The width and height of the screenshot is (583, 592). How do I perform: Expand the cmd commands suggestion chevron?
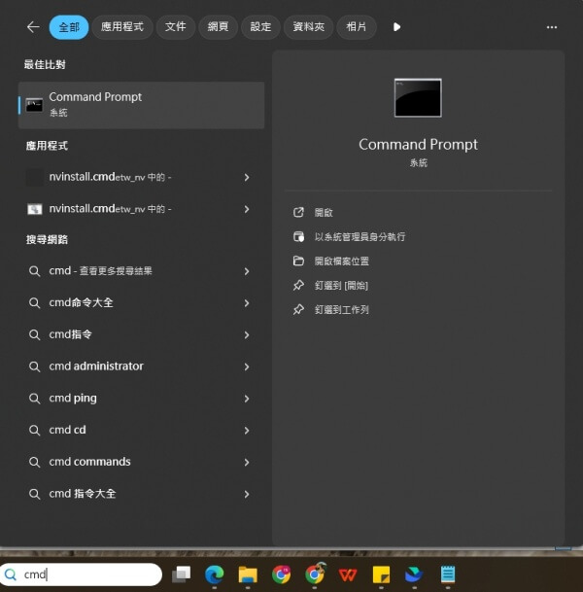(x=247, y=462)
